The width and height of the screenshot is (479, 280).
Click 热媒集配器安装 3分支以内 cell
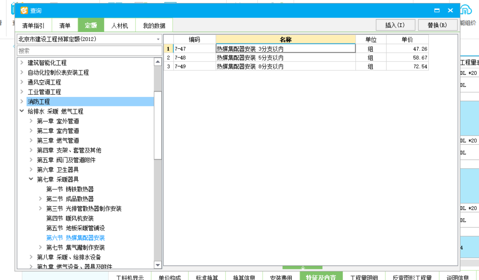(285, 49)
